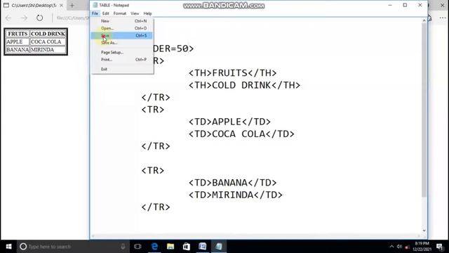Show hidden system tray icons

click(x=391, y=247)
